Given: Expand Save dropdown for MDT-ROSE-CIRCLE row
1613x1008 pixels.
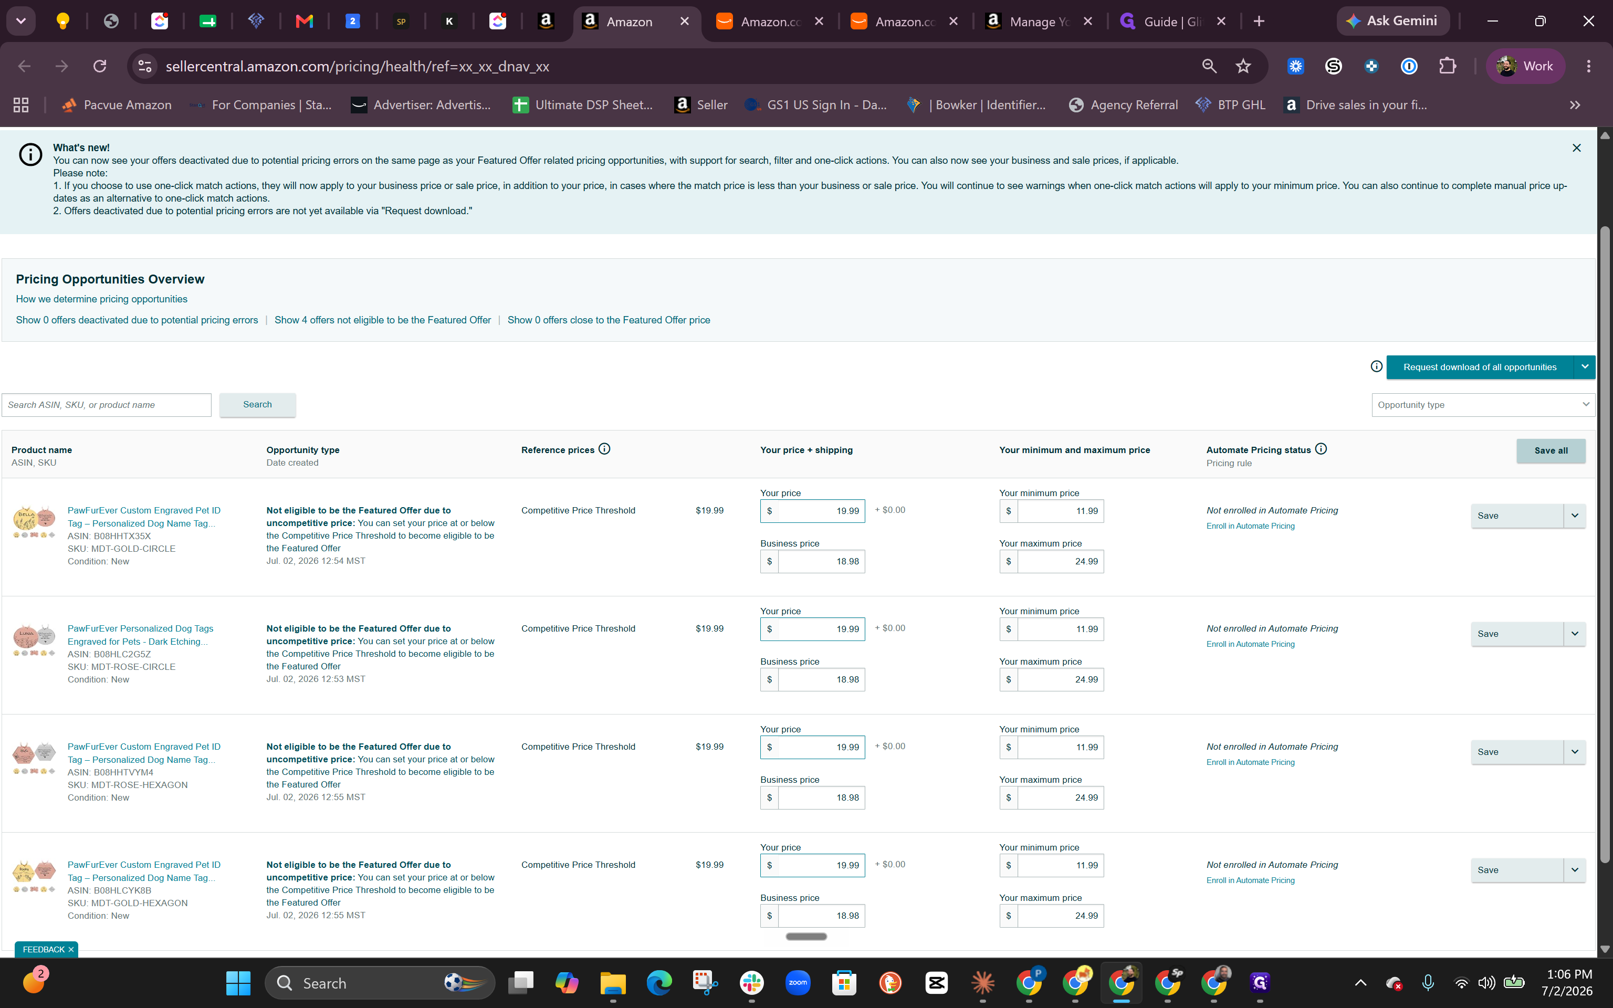Looking at the screenshot, I should click(x=1574, y=633).
